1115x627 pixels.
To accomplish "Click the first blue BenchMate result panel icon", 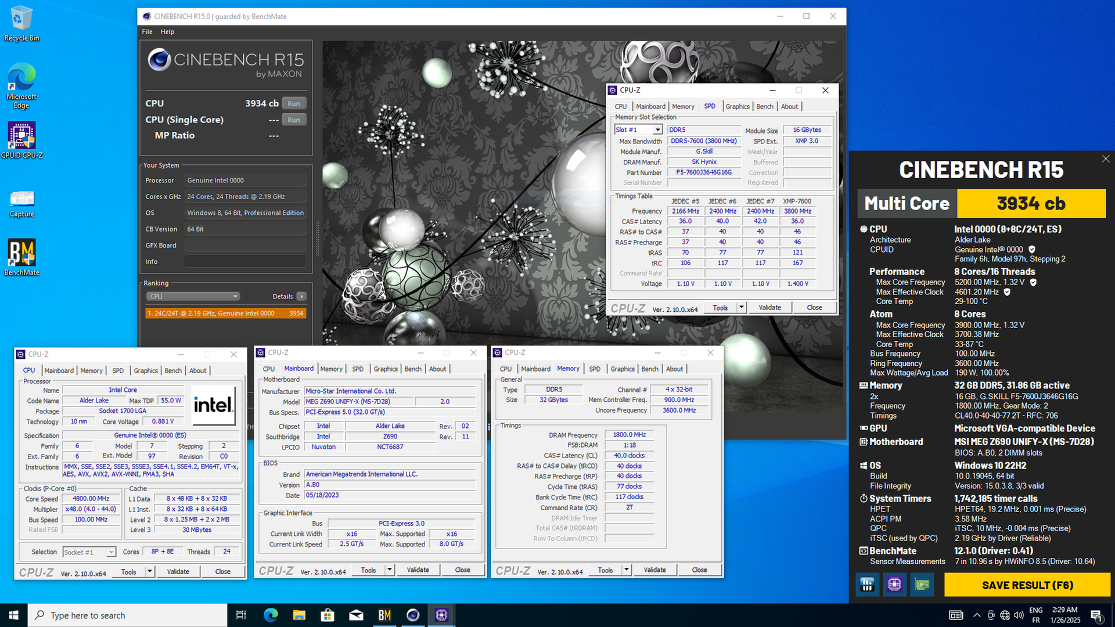I will coord(867,585).
